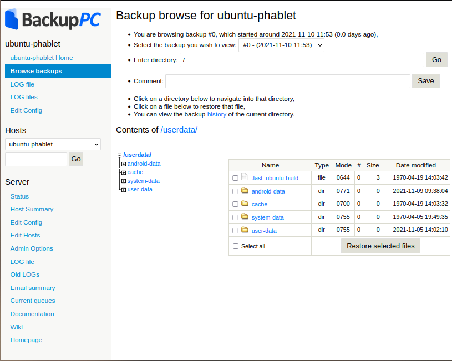Screen dimensions: 452x361
Task: Focus the Enter directory input field
Action: tap(302, 60)
